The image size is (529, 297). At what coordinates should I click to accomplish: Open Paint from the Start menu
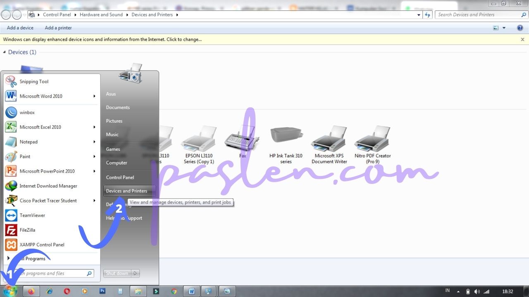(52, 157)
